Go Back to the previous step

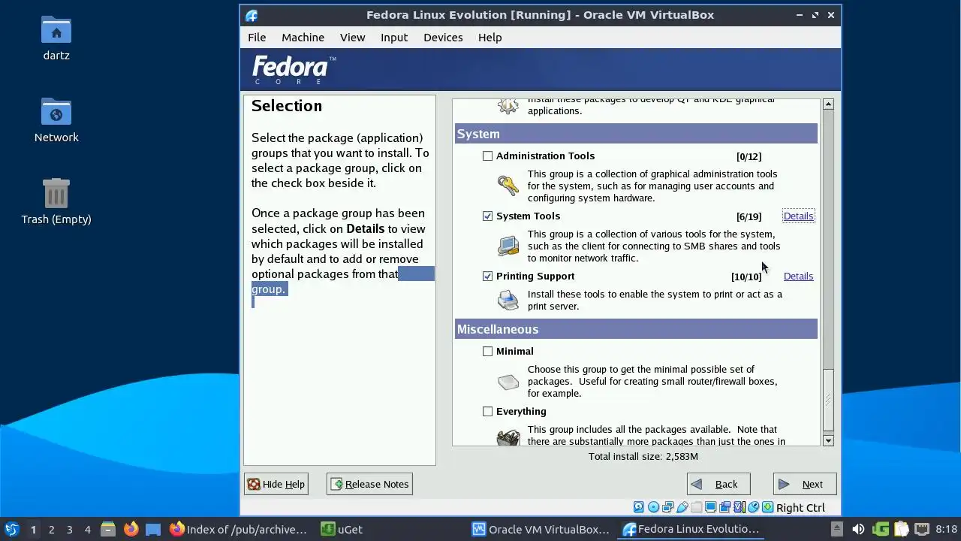tap(718, 484)
